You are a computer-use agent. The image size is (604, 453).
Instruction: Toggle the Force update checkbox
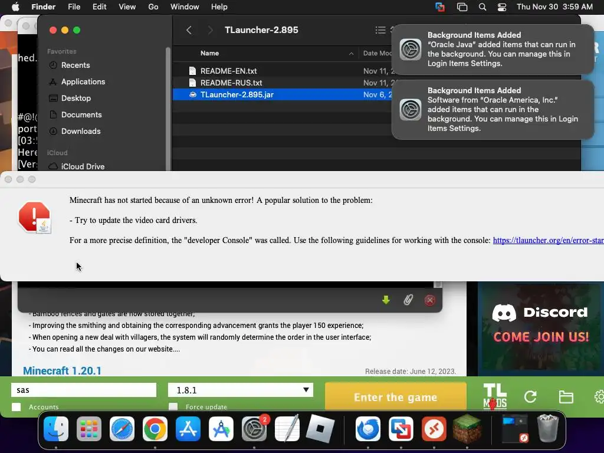click(173, 407)
